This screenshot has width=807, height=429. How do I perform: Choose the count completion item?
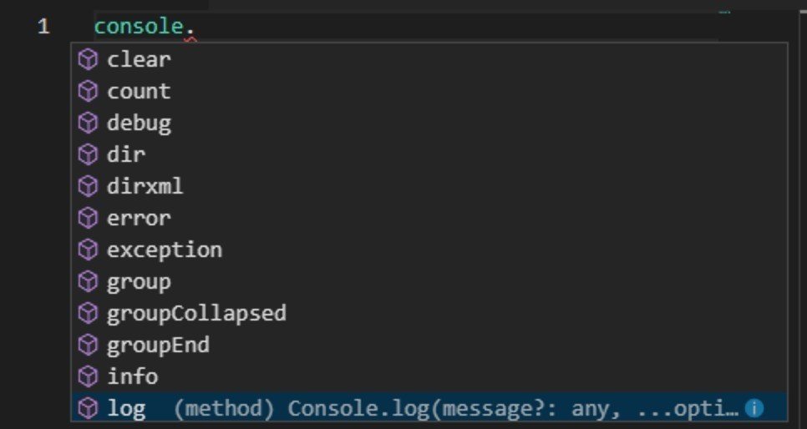[x=139, y=91]
